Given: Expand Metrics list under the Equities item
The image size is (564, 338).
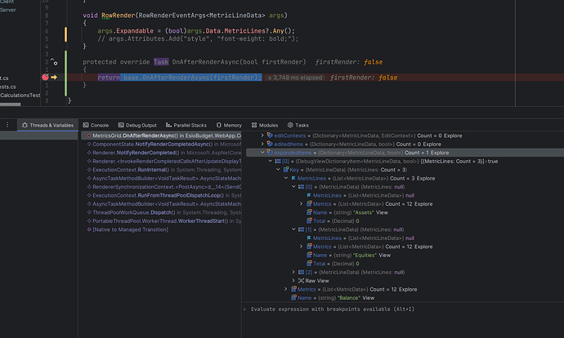Looking at the screenshot, I should [301, 247].
